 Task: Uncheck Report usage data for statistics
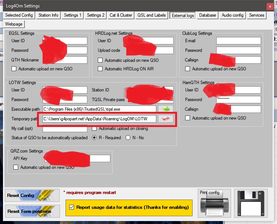point(71,207)
